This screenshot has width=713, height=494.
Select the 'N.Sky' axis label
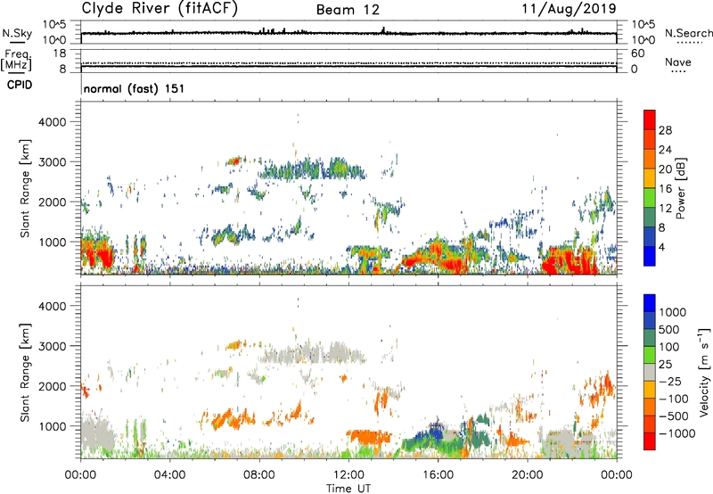[17, 33]
